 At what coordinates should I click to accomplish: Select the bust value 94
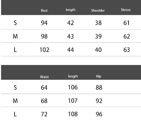(x=44, y=23)
